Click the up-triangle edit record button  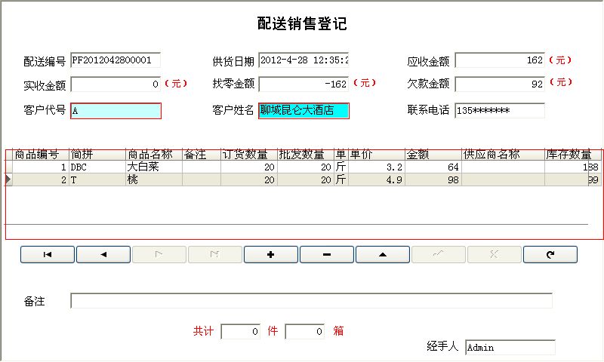(383, 255)
